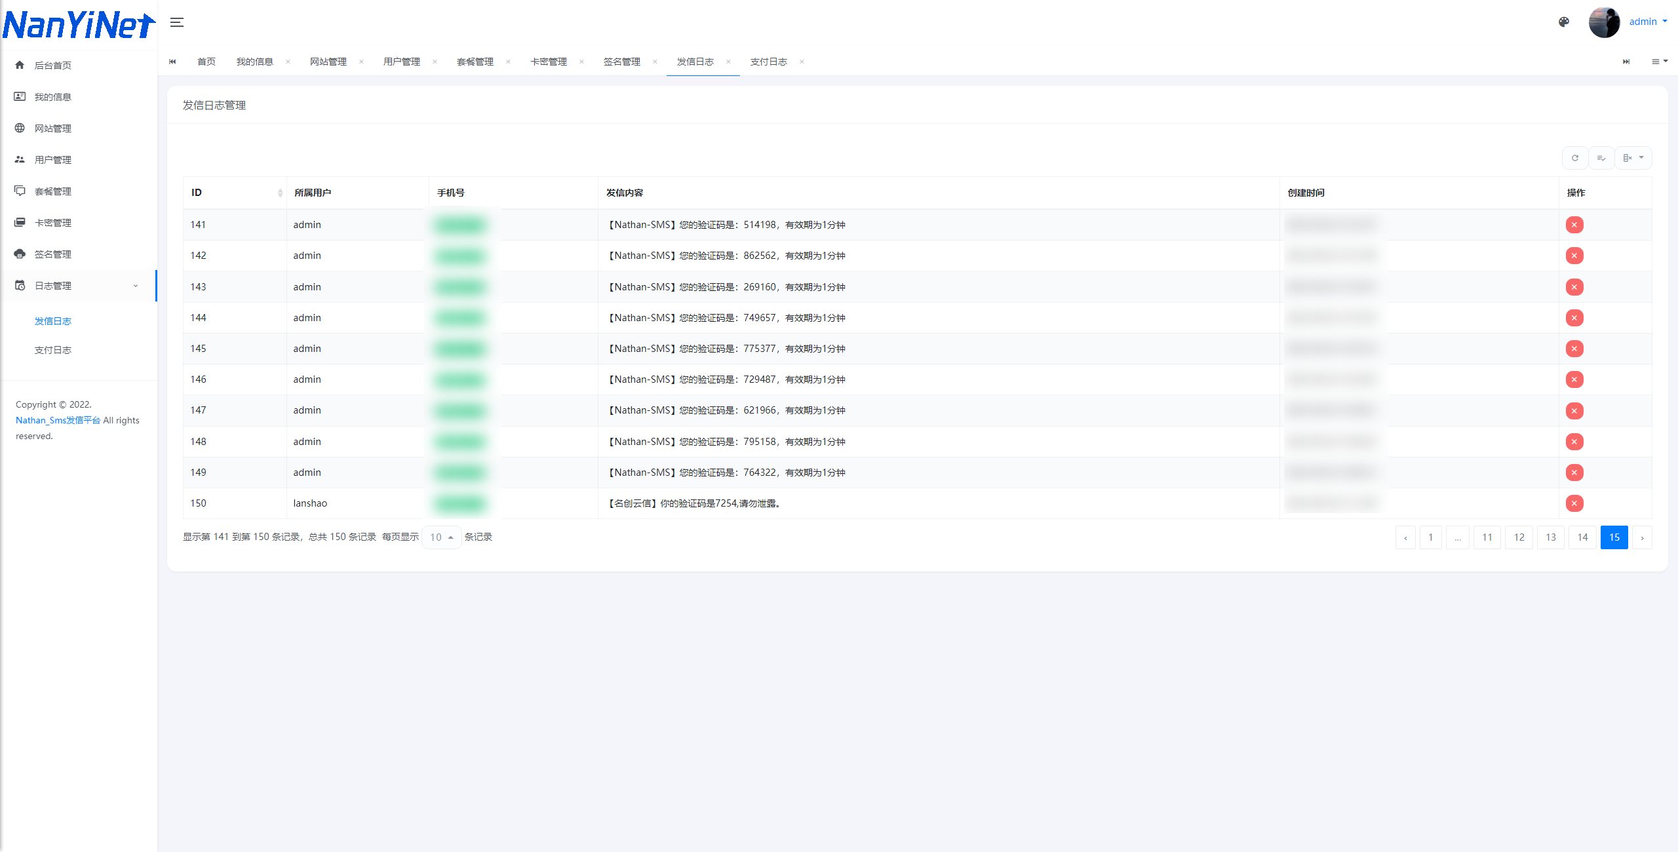1678x852 pixels.
Task: Switch to the 用户管理 tab
Action: click(401, 62)
